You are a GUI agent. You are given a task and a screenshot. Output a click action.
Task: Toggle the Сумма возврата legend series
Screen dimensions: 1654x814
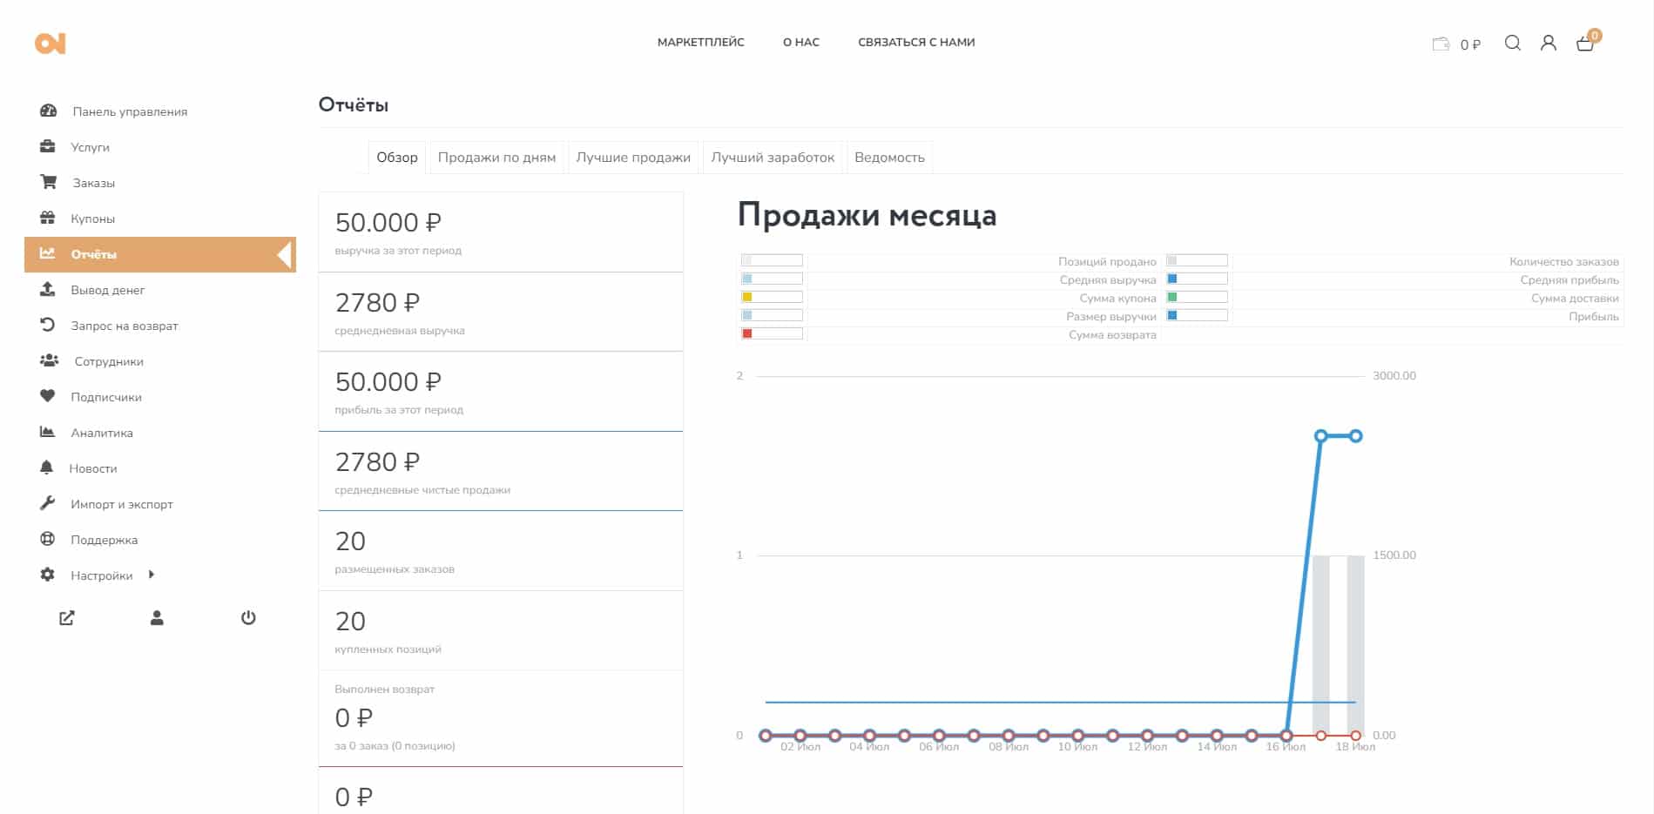pyautogui.click(x=772, y=334)
